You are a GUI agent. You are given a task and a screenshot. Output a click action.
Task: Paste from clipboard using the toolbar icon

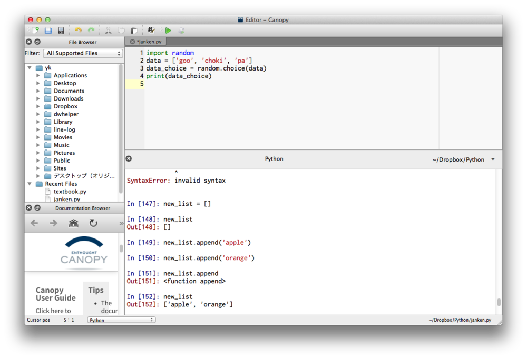[x=134, y=31]
